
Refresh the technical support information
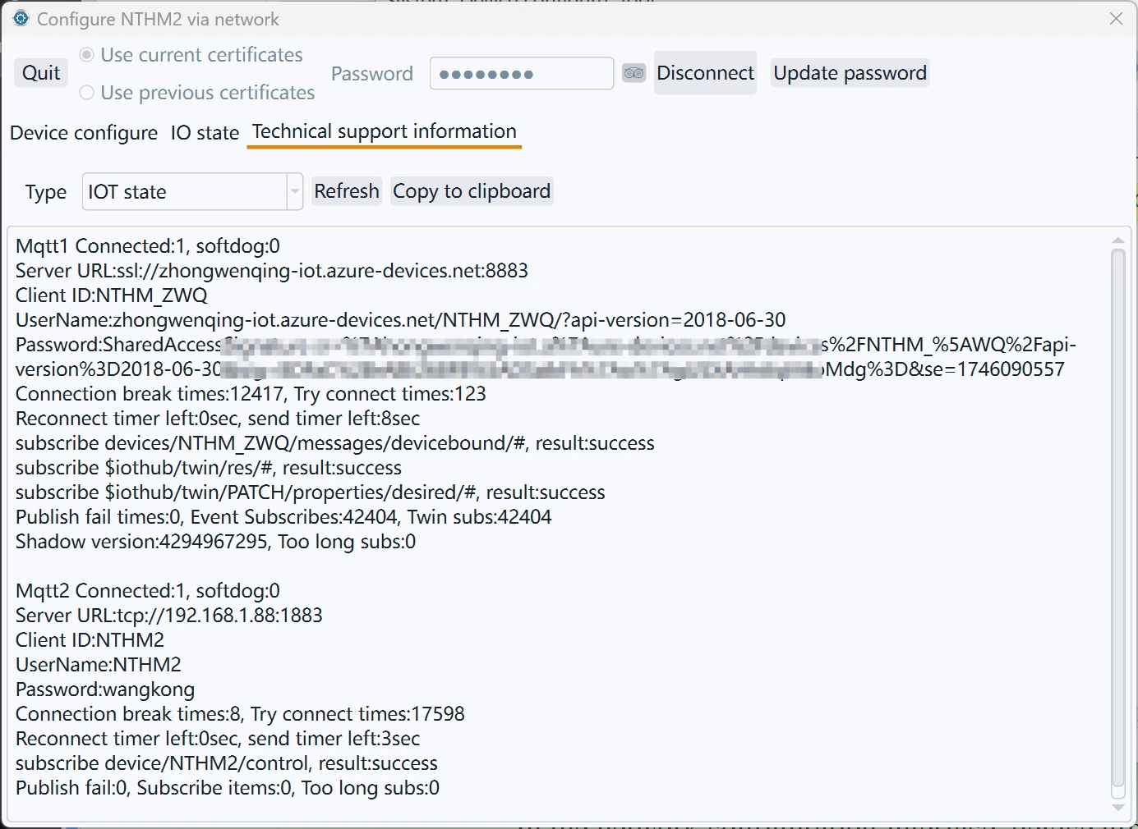pos(347,191)
